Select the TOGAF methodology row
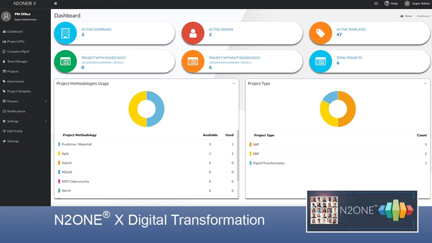The width and height of the screenshot is (432, 243). [x=146, y=172]
